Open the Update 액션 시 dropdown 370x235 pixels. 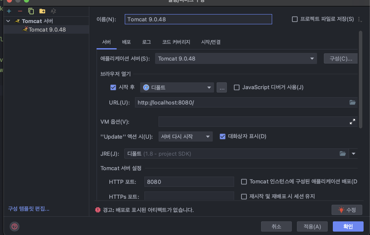coord(185,136)
